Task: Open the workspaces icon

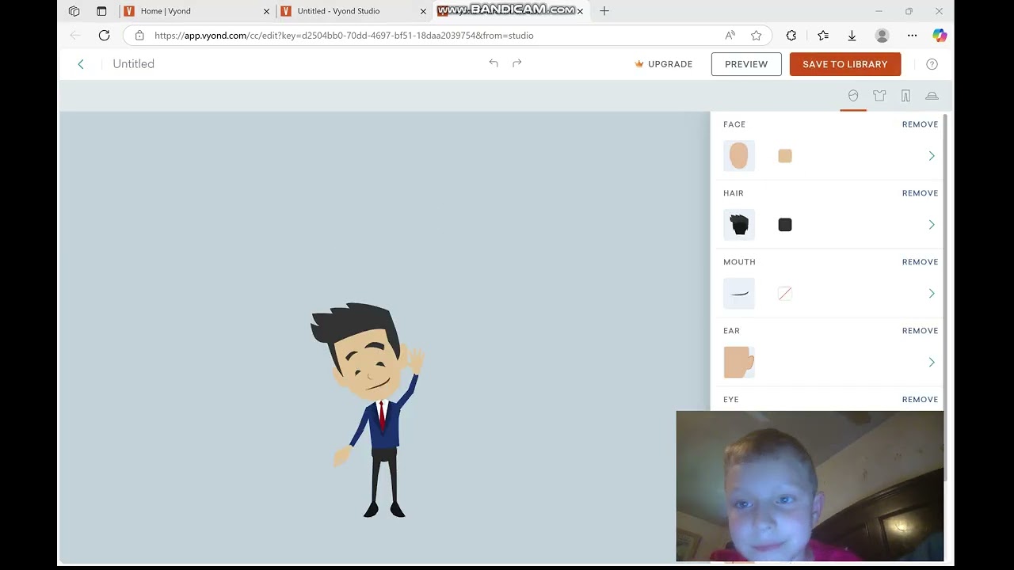Action: pos(74,11)
